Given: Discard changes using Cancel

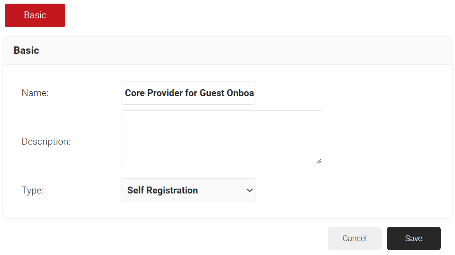Looking at the screenshot, I should pyautogui.click(x=354, y=238).
